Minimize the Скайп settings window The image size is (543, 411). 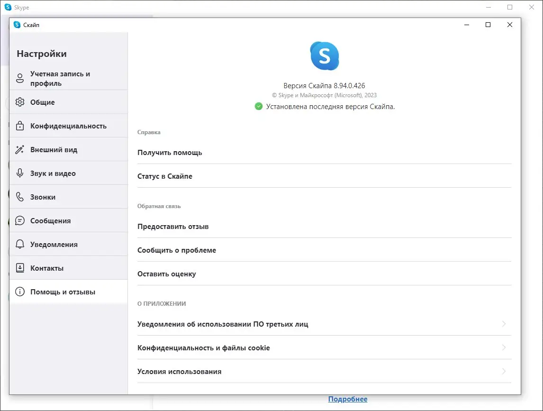(x=467, y=25)
